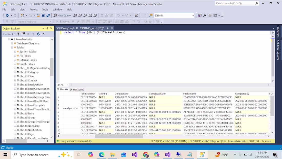
Task: Open the Properties side tab
Action: (x=278, y=31)
